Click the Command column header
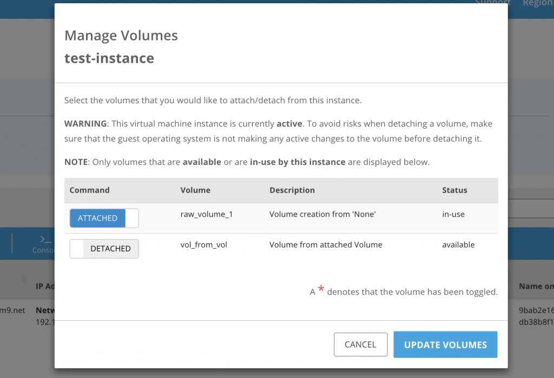The image size is (554, 378). point(90,190)
